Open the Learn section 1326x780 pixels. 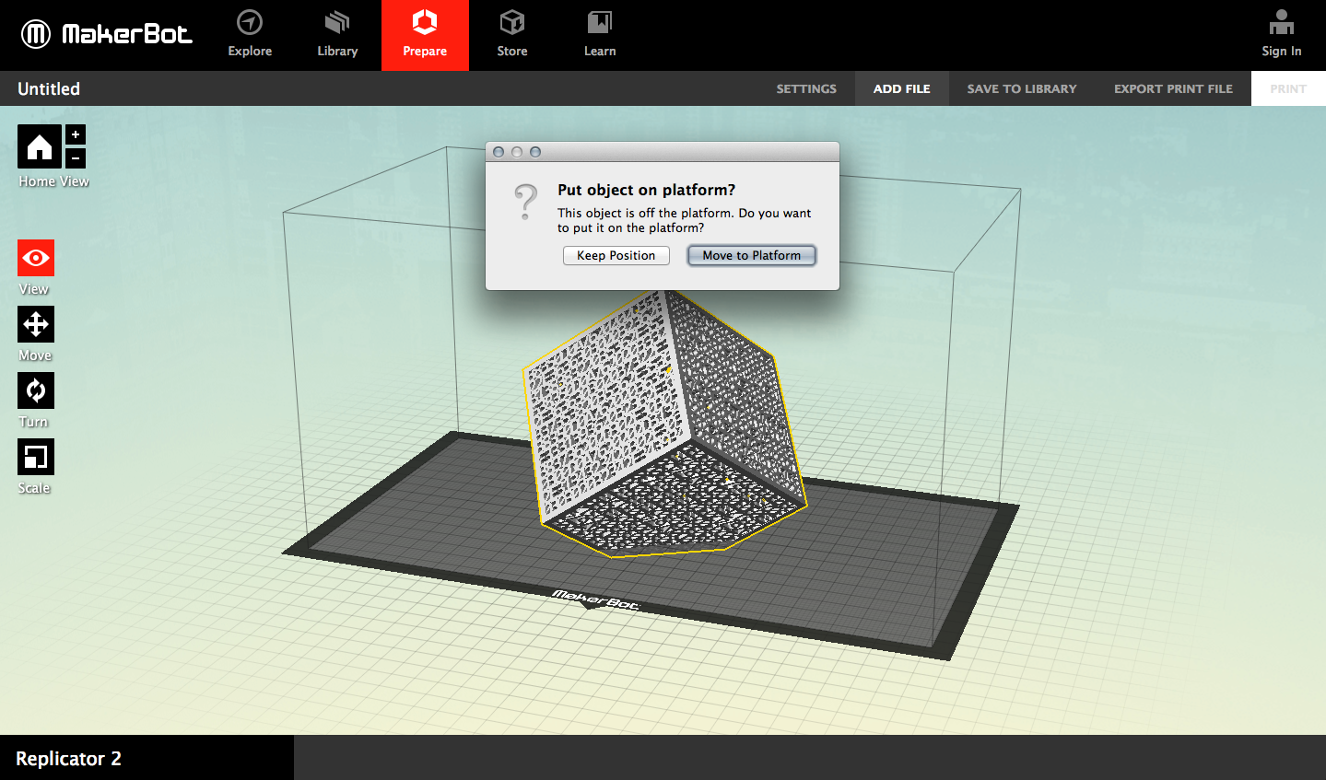(x=599, y=35)
